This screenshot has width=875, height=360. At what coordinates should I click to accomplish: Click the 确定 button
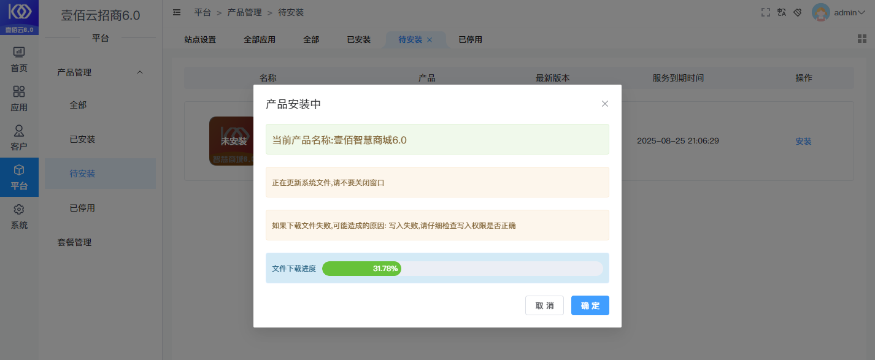tap(590, 305)
